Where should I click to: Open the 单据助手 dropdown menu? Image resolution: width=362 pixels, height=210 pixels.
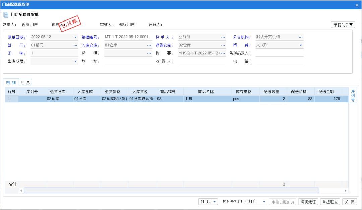[343, 25]
